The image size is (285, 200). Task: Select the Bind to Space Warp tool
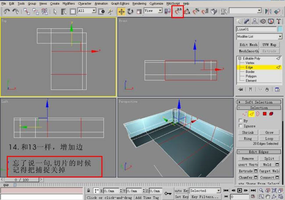(x=45, y=11)
